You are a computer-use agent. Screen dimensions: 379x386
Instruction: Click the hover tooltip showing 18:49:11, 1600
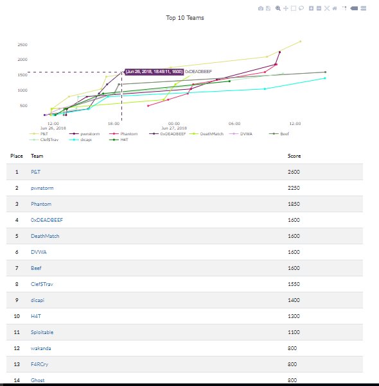[154, 72]
